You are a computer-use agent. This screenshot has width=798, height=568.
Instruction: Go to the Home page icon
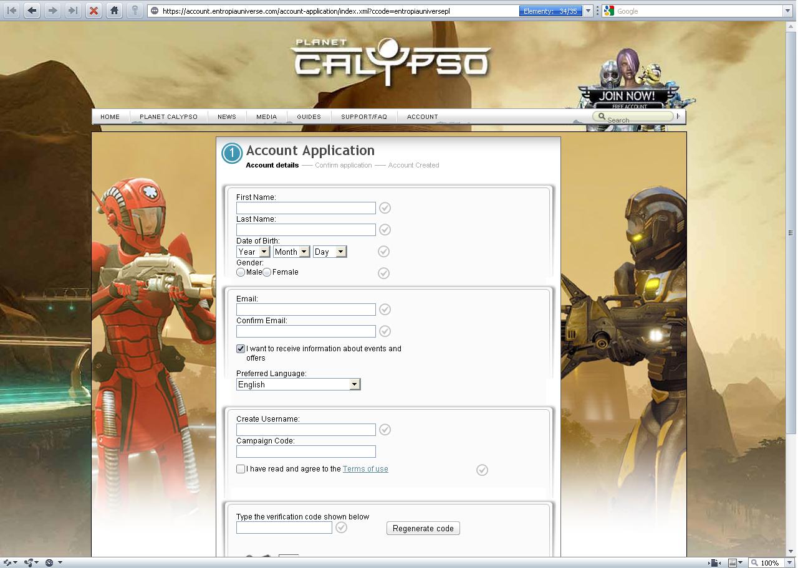(x=113, y=11)
